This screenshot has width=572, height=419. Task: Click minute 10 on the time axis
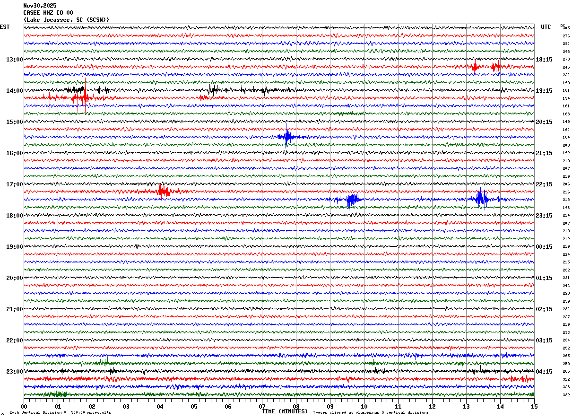pyautogui.click(x=364, y=406)
